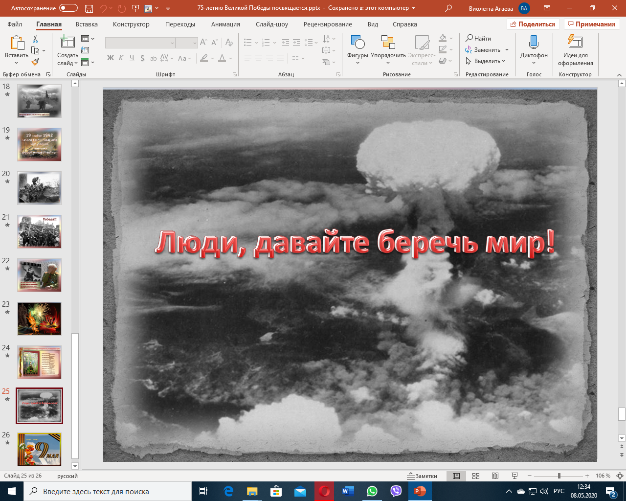Toggle the Заметки notes pane
This screenshot has width=626, height=501.
click(422, 476)
